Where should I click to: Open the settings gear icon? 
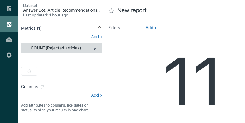click(x=9, y=55)
